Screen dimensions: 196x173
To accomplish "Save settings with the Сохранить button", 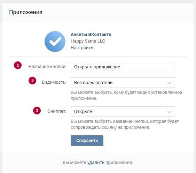I will point(87,141).
